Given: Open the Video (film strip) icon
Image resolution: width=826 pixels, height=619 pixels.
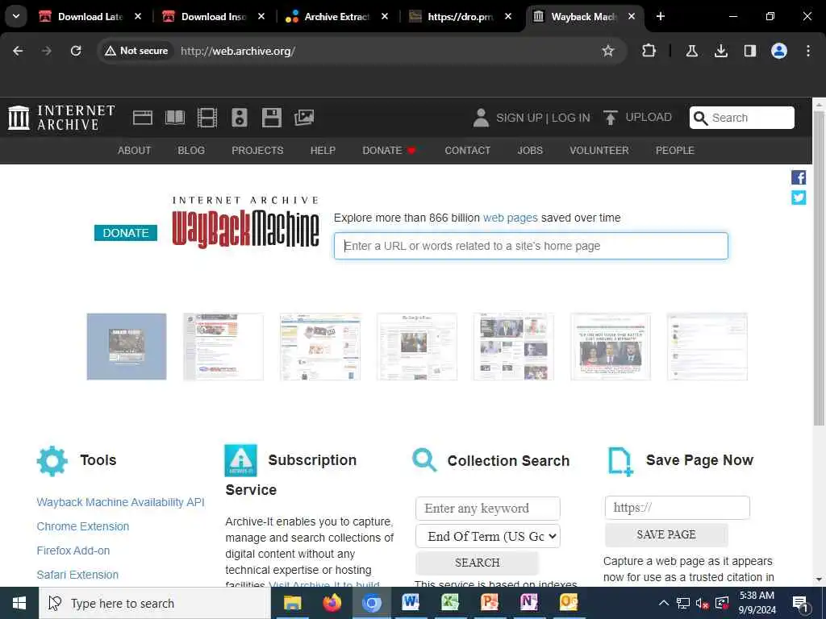Looking at the screenshot, I should click(x=207, y=118).
